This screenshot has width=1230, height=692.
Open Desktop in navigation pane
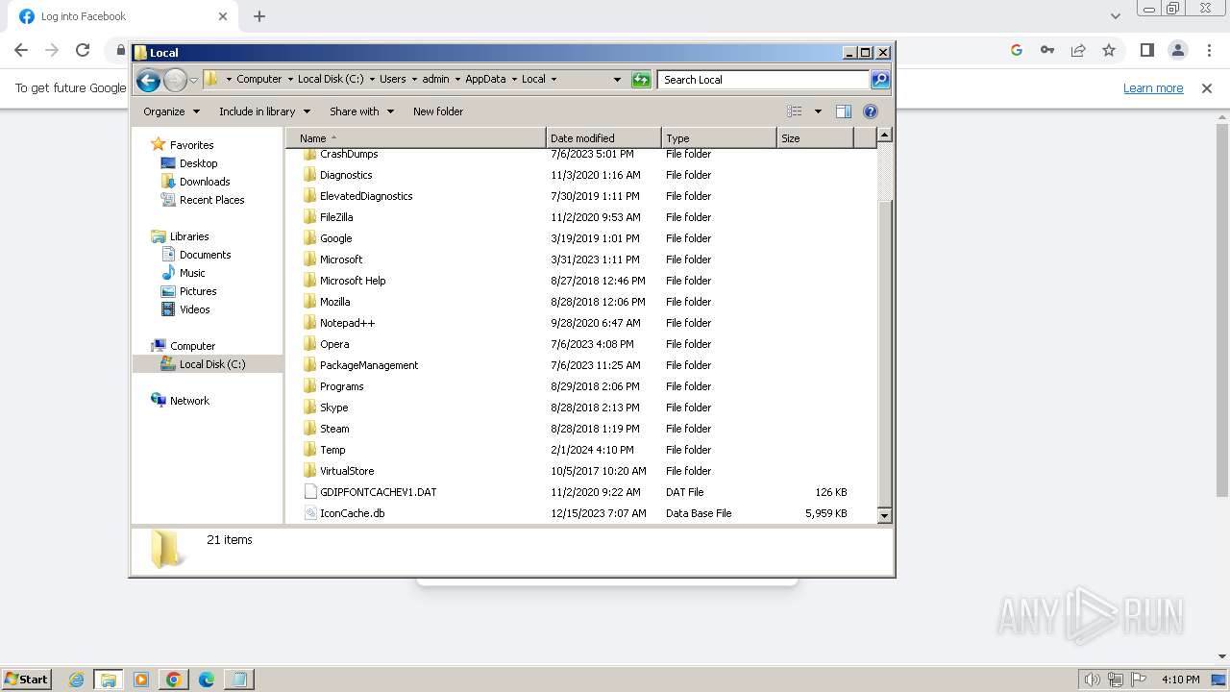198,163
